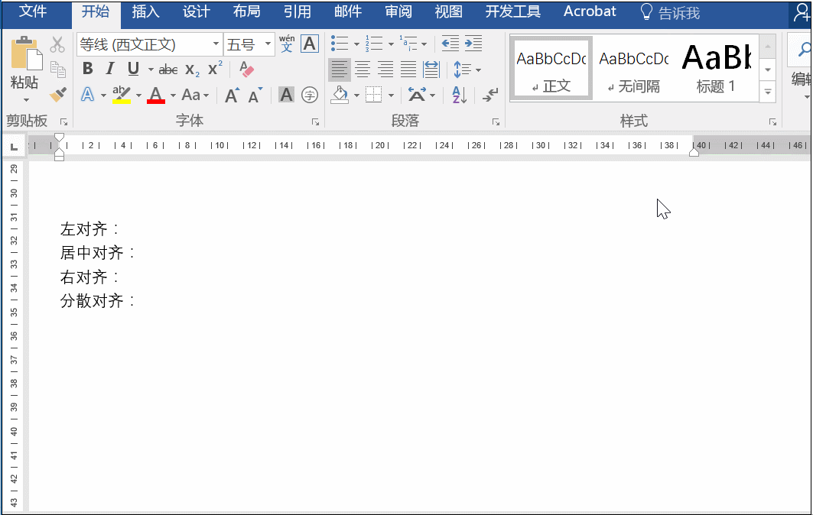This screenshot has height=515, width=813.
Task: Select the 正文 style
Action: point(551,69)
